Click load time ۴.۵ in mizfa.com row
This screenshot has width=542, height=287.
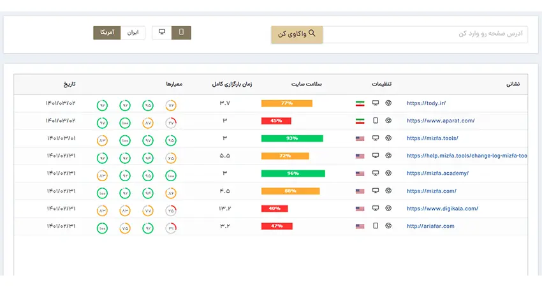pyautogui.click(x=224, y=191)
